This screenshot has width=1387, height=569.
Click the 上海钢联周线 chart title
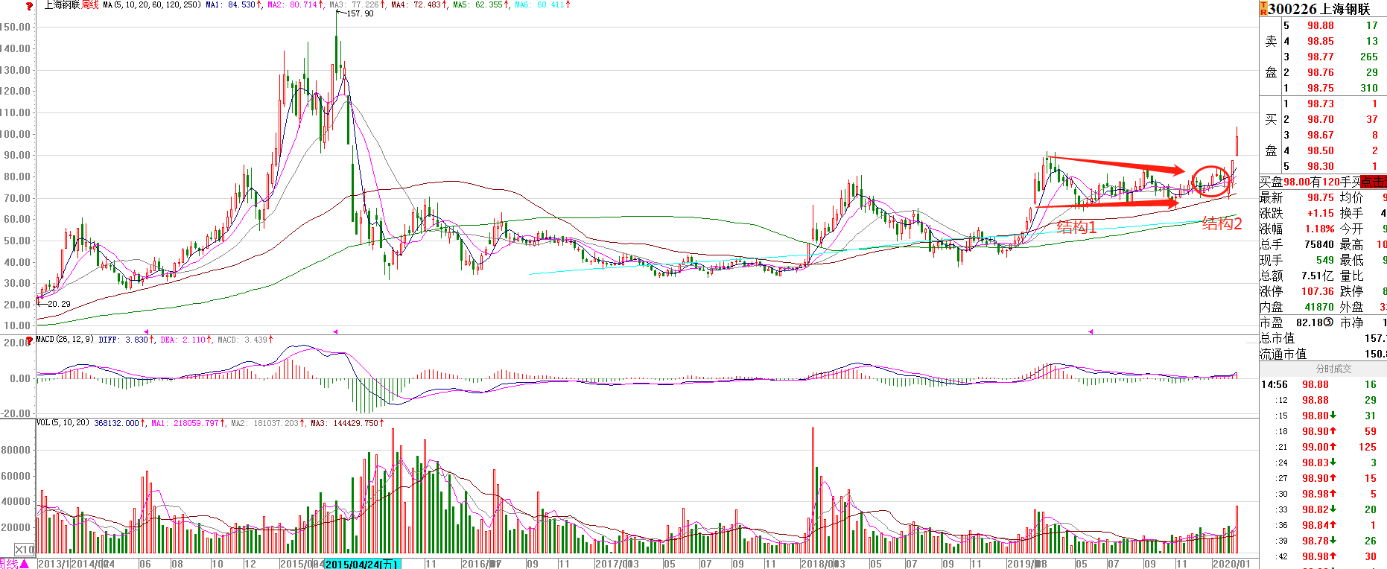click(72, 4)
